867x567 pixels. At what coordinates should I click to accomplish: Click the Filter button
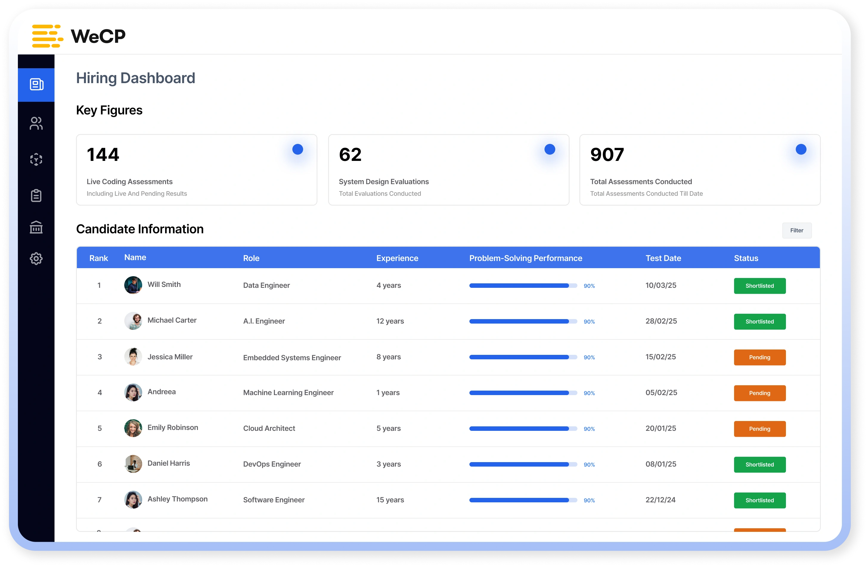(797, 231)
